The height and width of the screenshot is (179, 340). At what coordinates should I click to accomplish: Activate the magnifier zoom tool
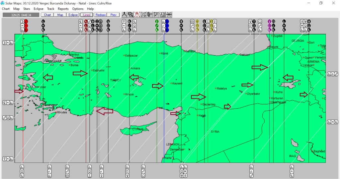click(130, 15)
